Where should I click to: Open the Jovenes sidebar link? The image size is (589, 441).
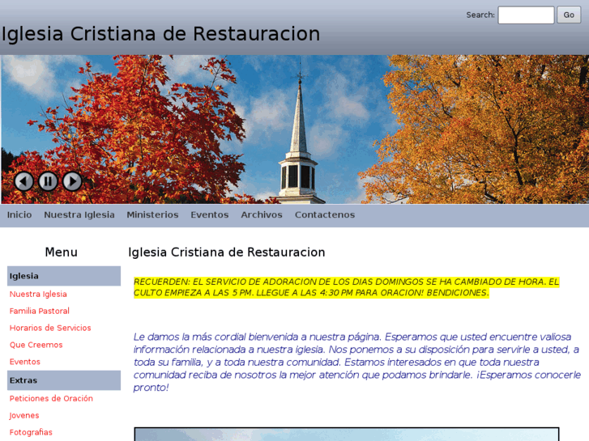[24, 415]
